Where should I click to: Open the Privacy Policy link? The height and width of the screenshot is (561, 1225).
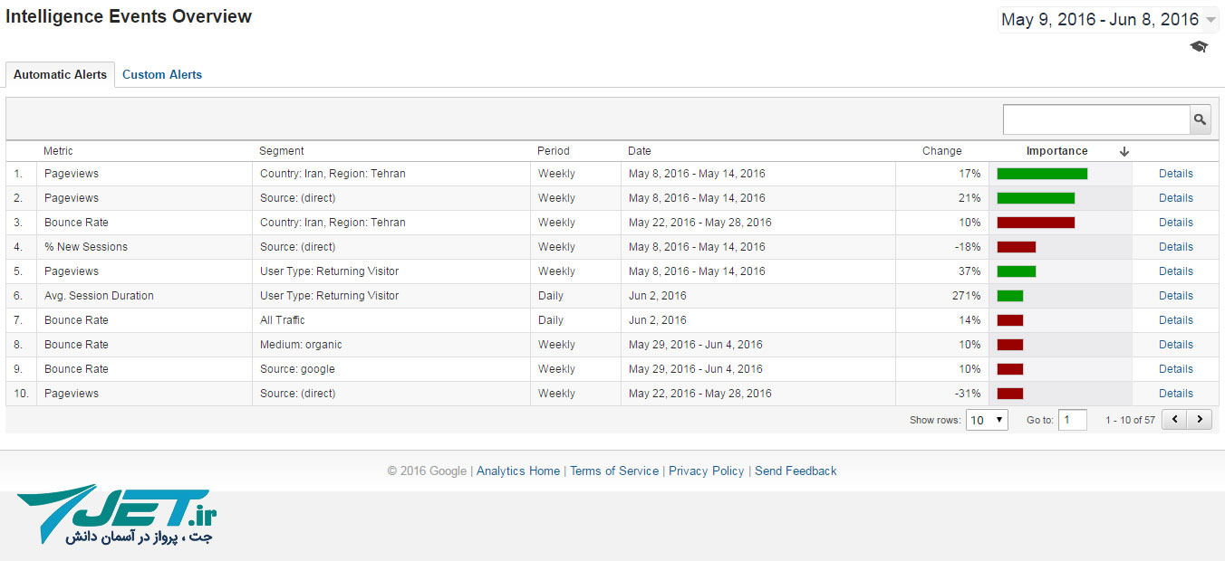pyautogui.click(x=707, y=471)
